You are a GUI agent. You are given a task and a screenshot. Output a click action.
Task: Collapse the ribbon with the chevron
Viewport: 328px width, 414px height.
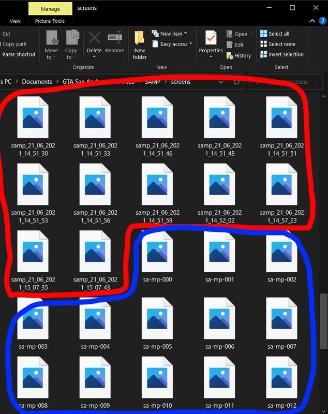[x=312, y=21]
